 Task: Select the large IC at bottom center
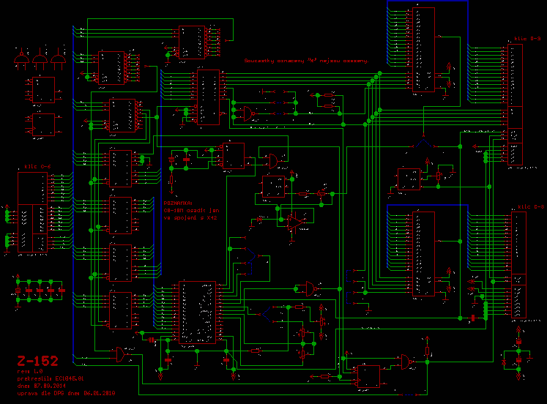[196, 313]
